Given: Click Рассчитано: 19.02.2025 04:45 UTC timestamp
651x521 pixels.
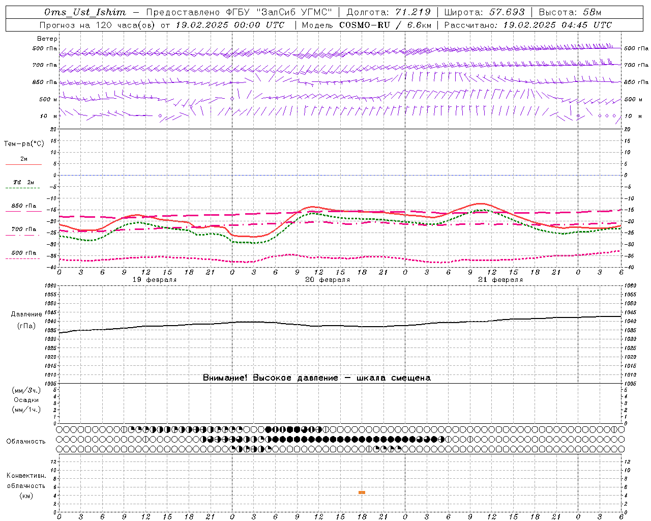Looking at the screenshot, I should (x=528, y=25).
